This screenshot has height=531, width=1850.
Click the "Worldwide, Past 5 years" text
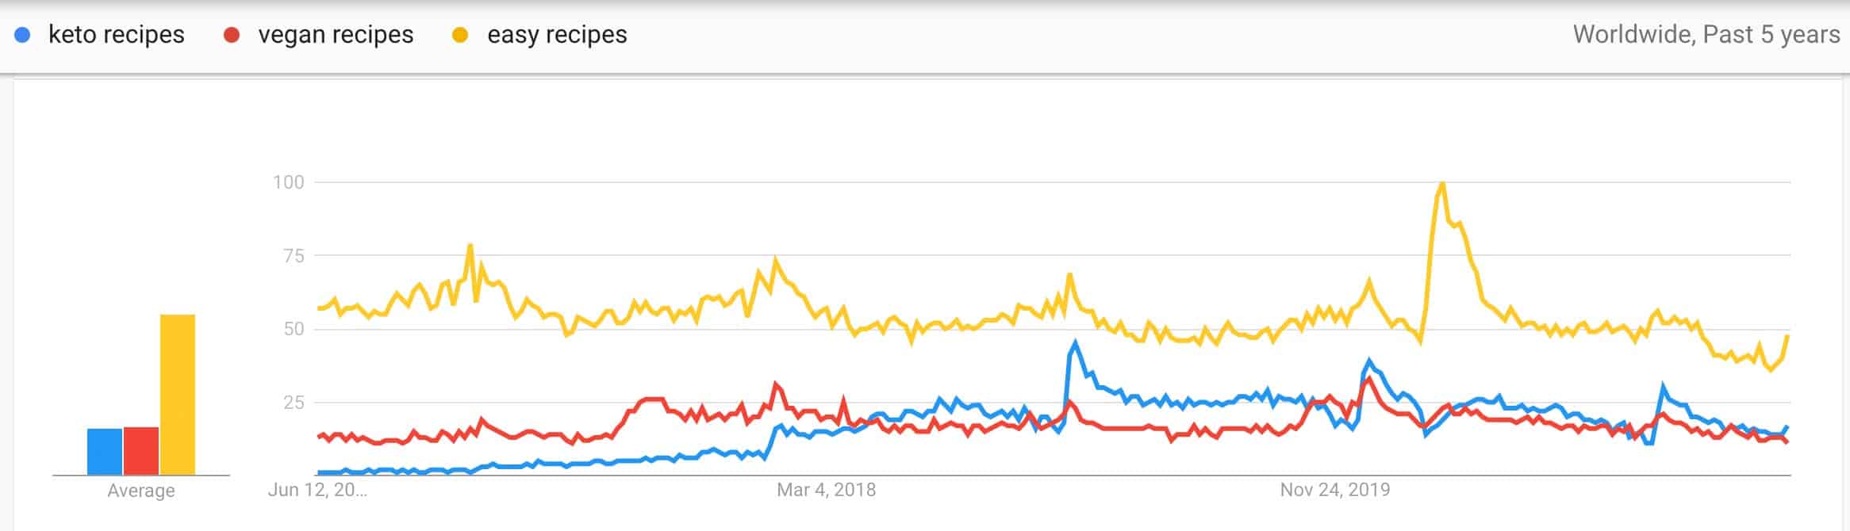point(1706,35)
